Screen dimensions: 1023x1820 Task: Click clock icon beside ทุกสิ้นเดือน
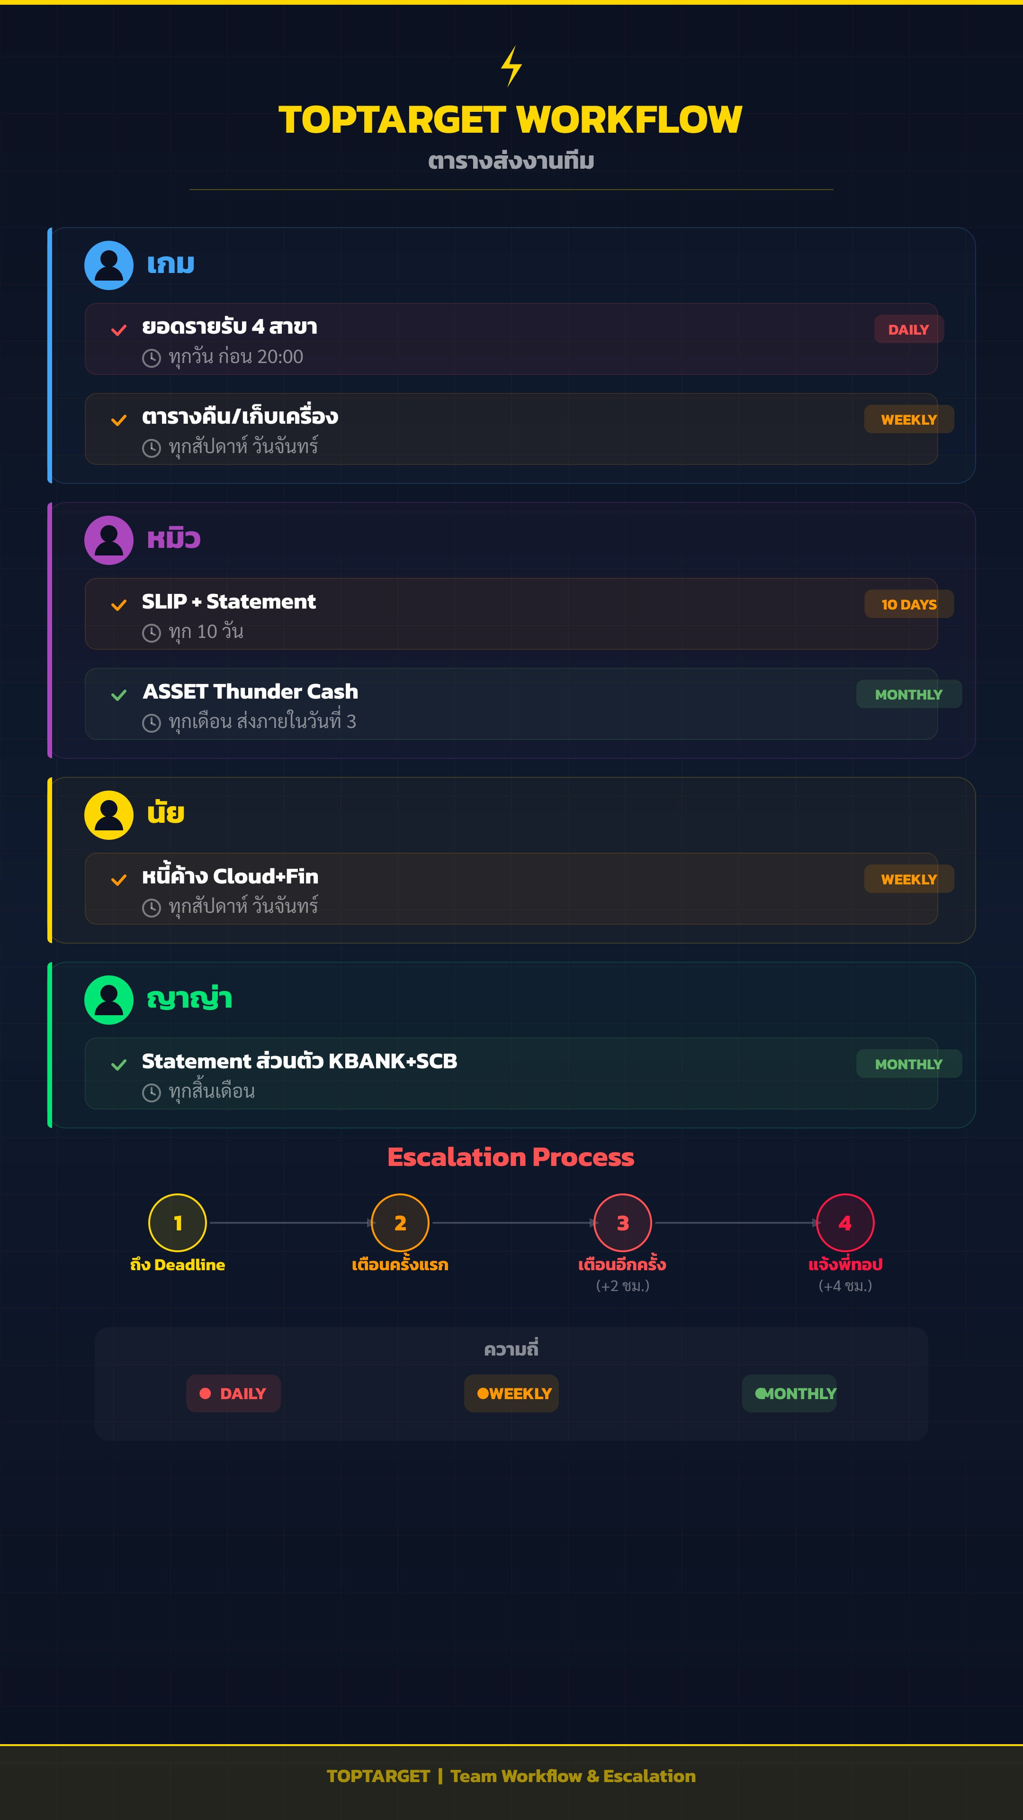[151, 1093]
